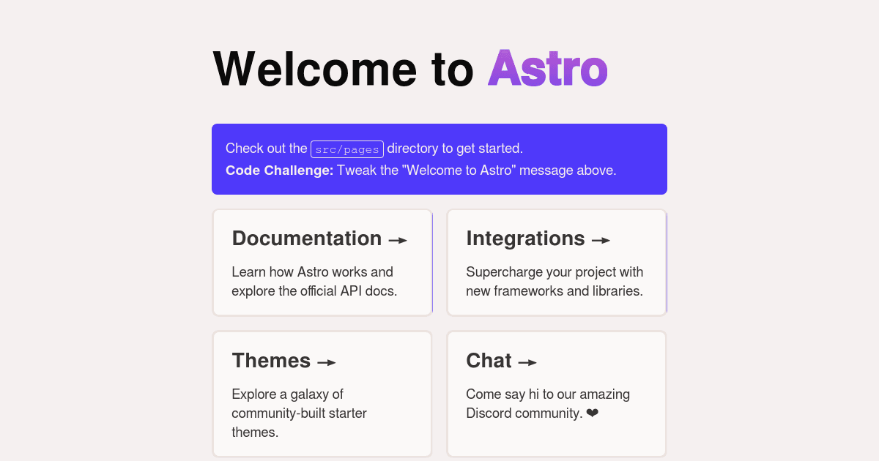This screenshot has width=879, height=461.
Task: Open the Documentation card title link
Action: click(319, 239)
